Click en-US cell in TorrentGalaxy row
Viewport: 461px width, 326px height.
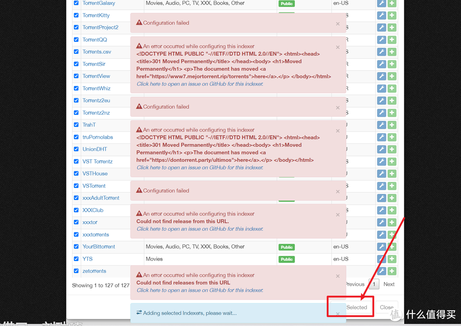tap(341, 3)
